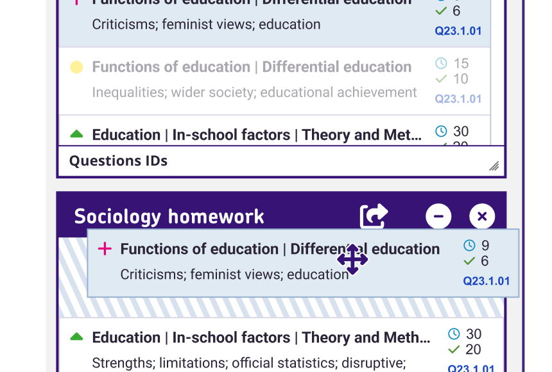Click the checkmark icon showing 20
Image resolution: width=552 pixels, height=372 pixels.
[x=454, y=350]
